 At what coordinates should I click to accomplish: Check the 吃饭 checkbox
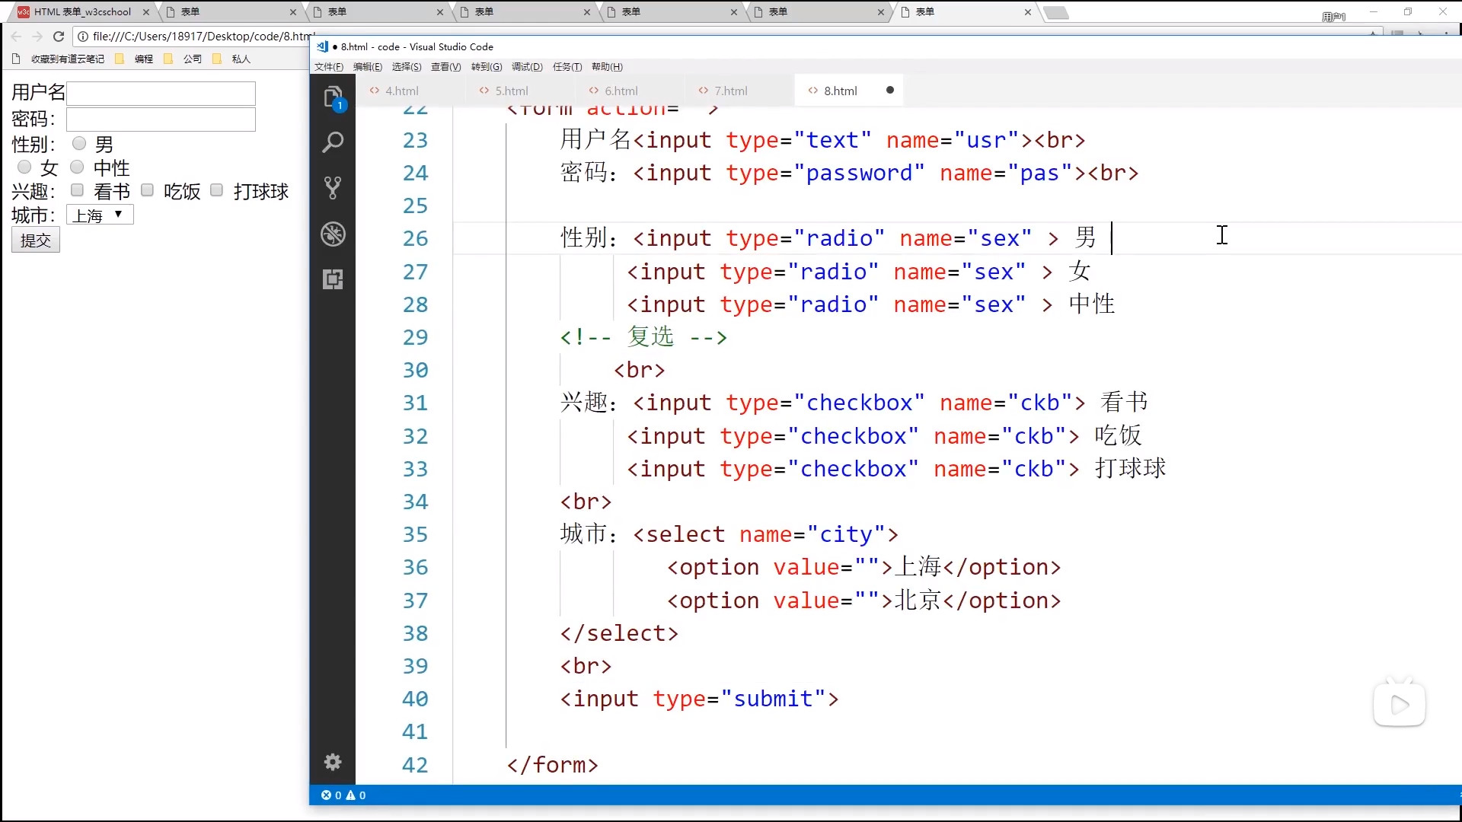pyautogui.click(x=148, y=190)
